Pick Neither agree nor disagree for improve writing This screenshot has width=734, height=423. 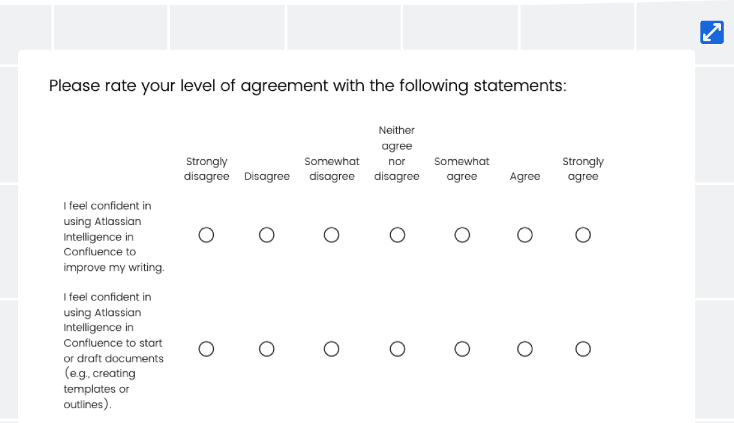pos(397,235)
